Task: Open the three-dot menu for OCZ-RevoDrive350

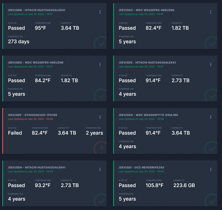Action: tap(211, 169)
